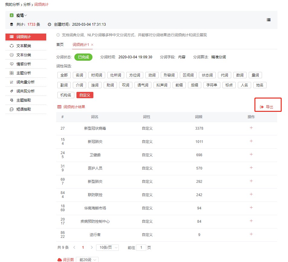This screenshot has height=262, width=288.
Task: Toggle the 动词 filter tag
Action: tap(152, 75)
